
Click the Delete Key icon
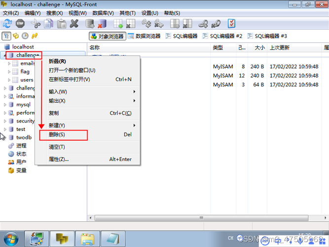click(x=159, y=24)
